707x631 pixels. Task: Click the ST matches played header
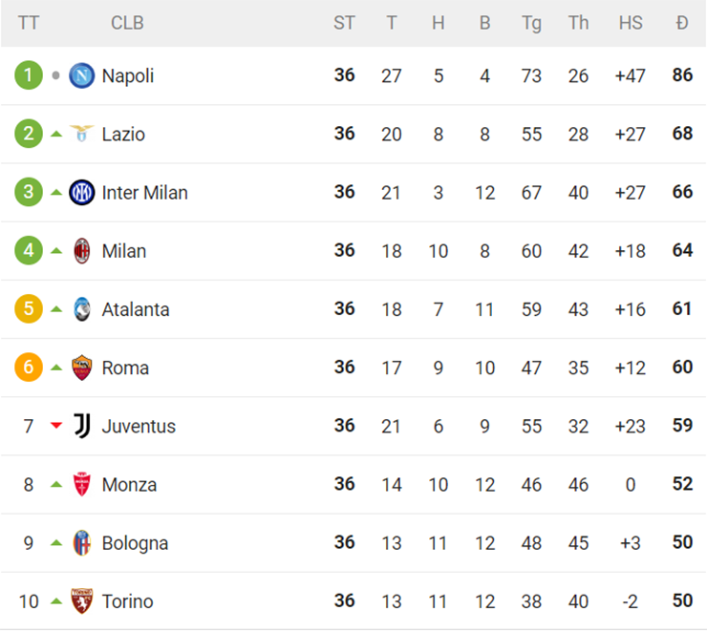344,23
